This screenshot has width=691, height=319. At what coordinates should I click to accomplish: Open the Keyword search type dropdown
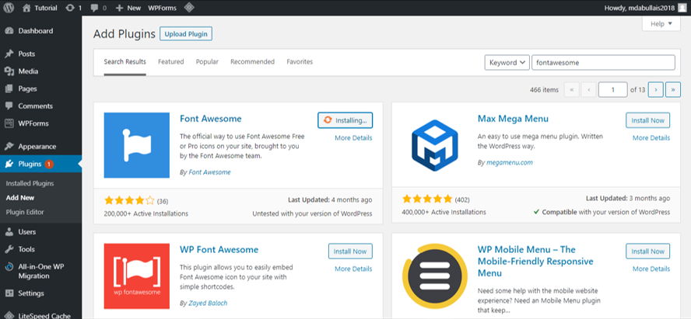pyautogui.click(x=507, y=62)
